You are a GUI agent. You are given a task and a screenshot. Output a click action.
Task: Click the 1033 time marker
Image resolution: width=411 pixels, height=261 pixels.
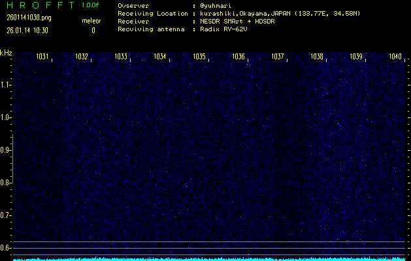121,57
